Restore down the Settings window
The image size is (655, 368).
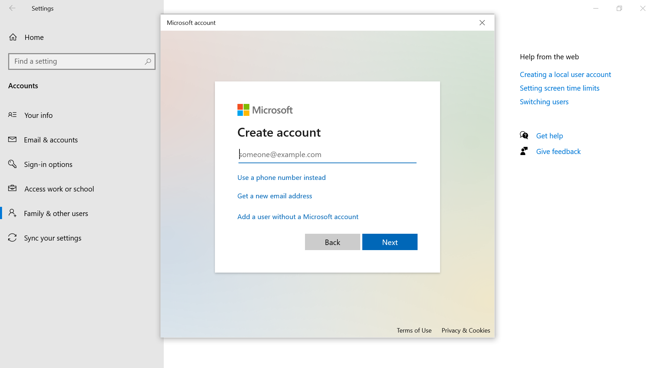point(620,8)
